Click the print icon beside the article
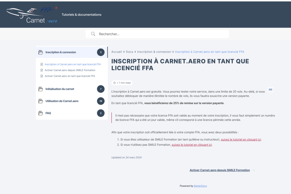291x194 pixels. coord(270,90)
